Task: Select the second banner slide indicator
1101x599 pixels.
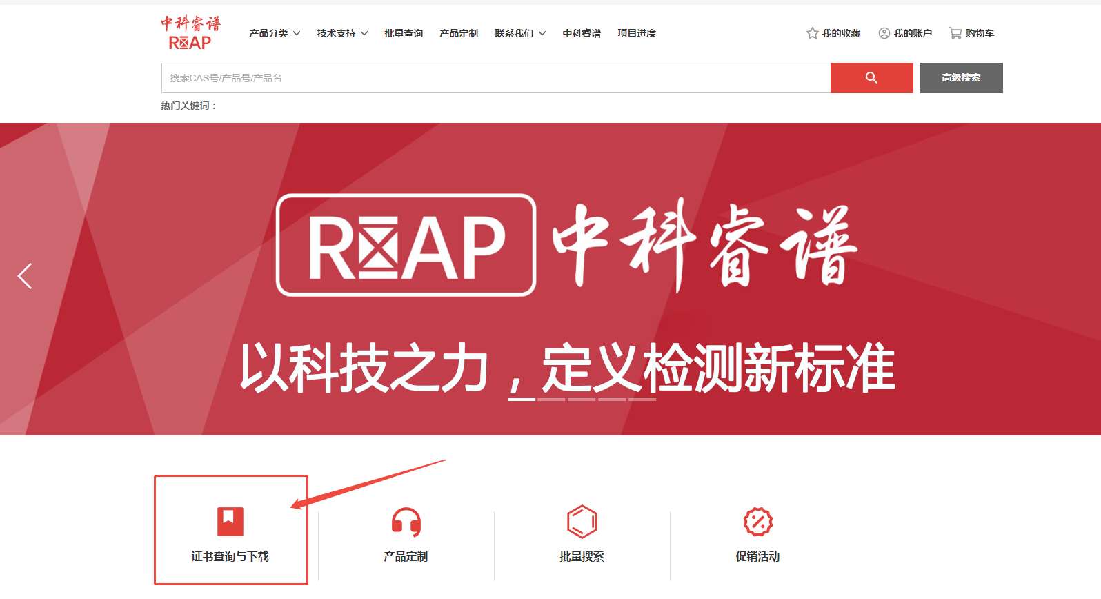Action: click(551, 399)
